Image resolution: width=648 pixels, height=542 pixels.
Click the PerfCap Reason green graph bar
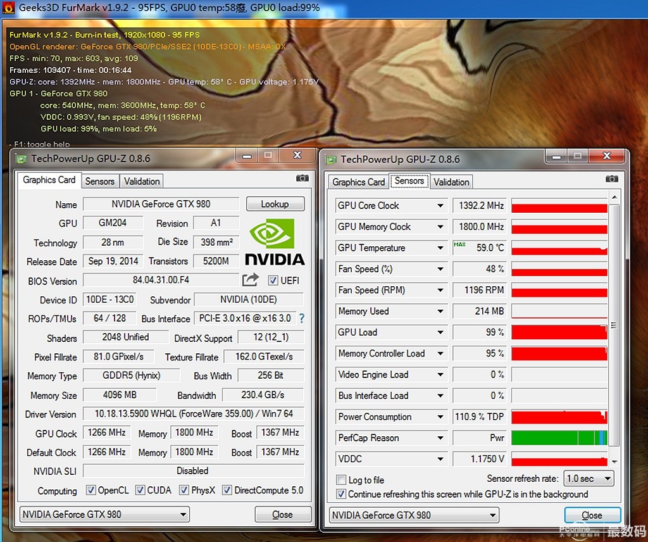tap(559, 438)
